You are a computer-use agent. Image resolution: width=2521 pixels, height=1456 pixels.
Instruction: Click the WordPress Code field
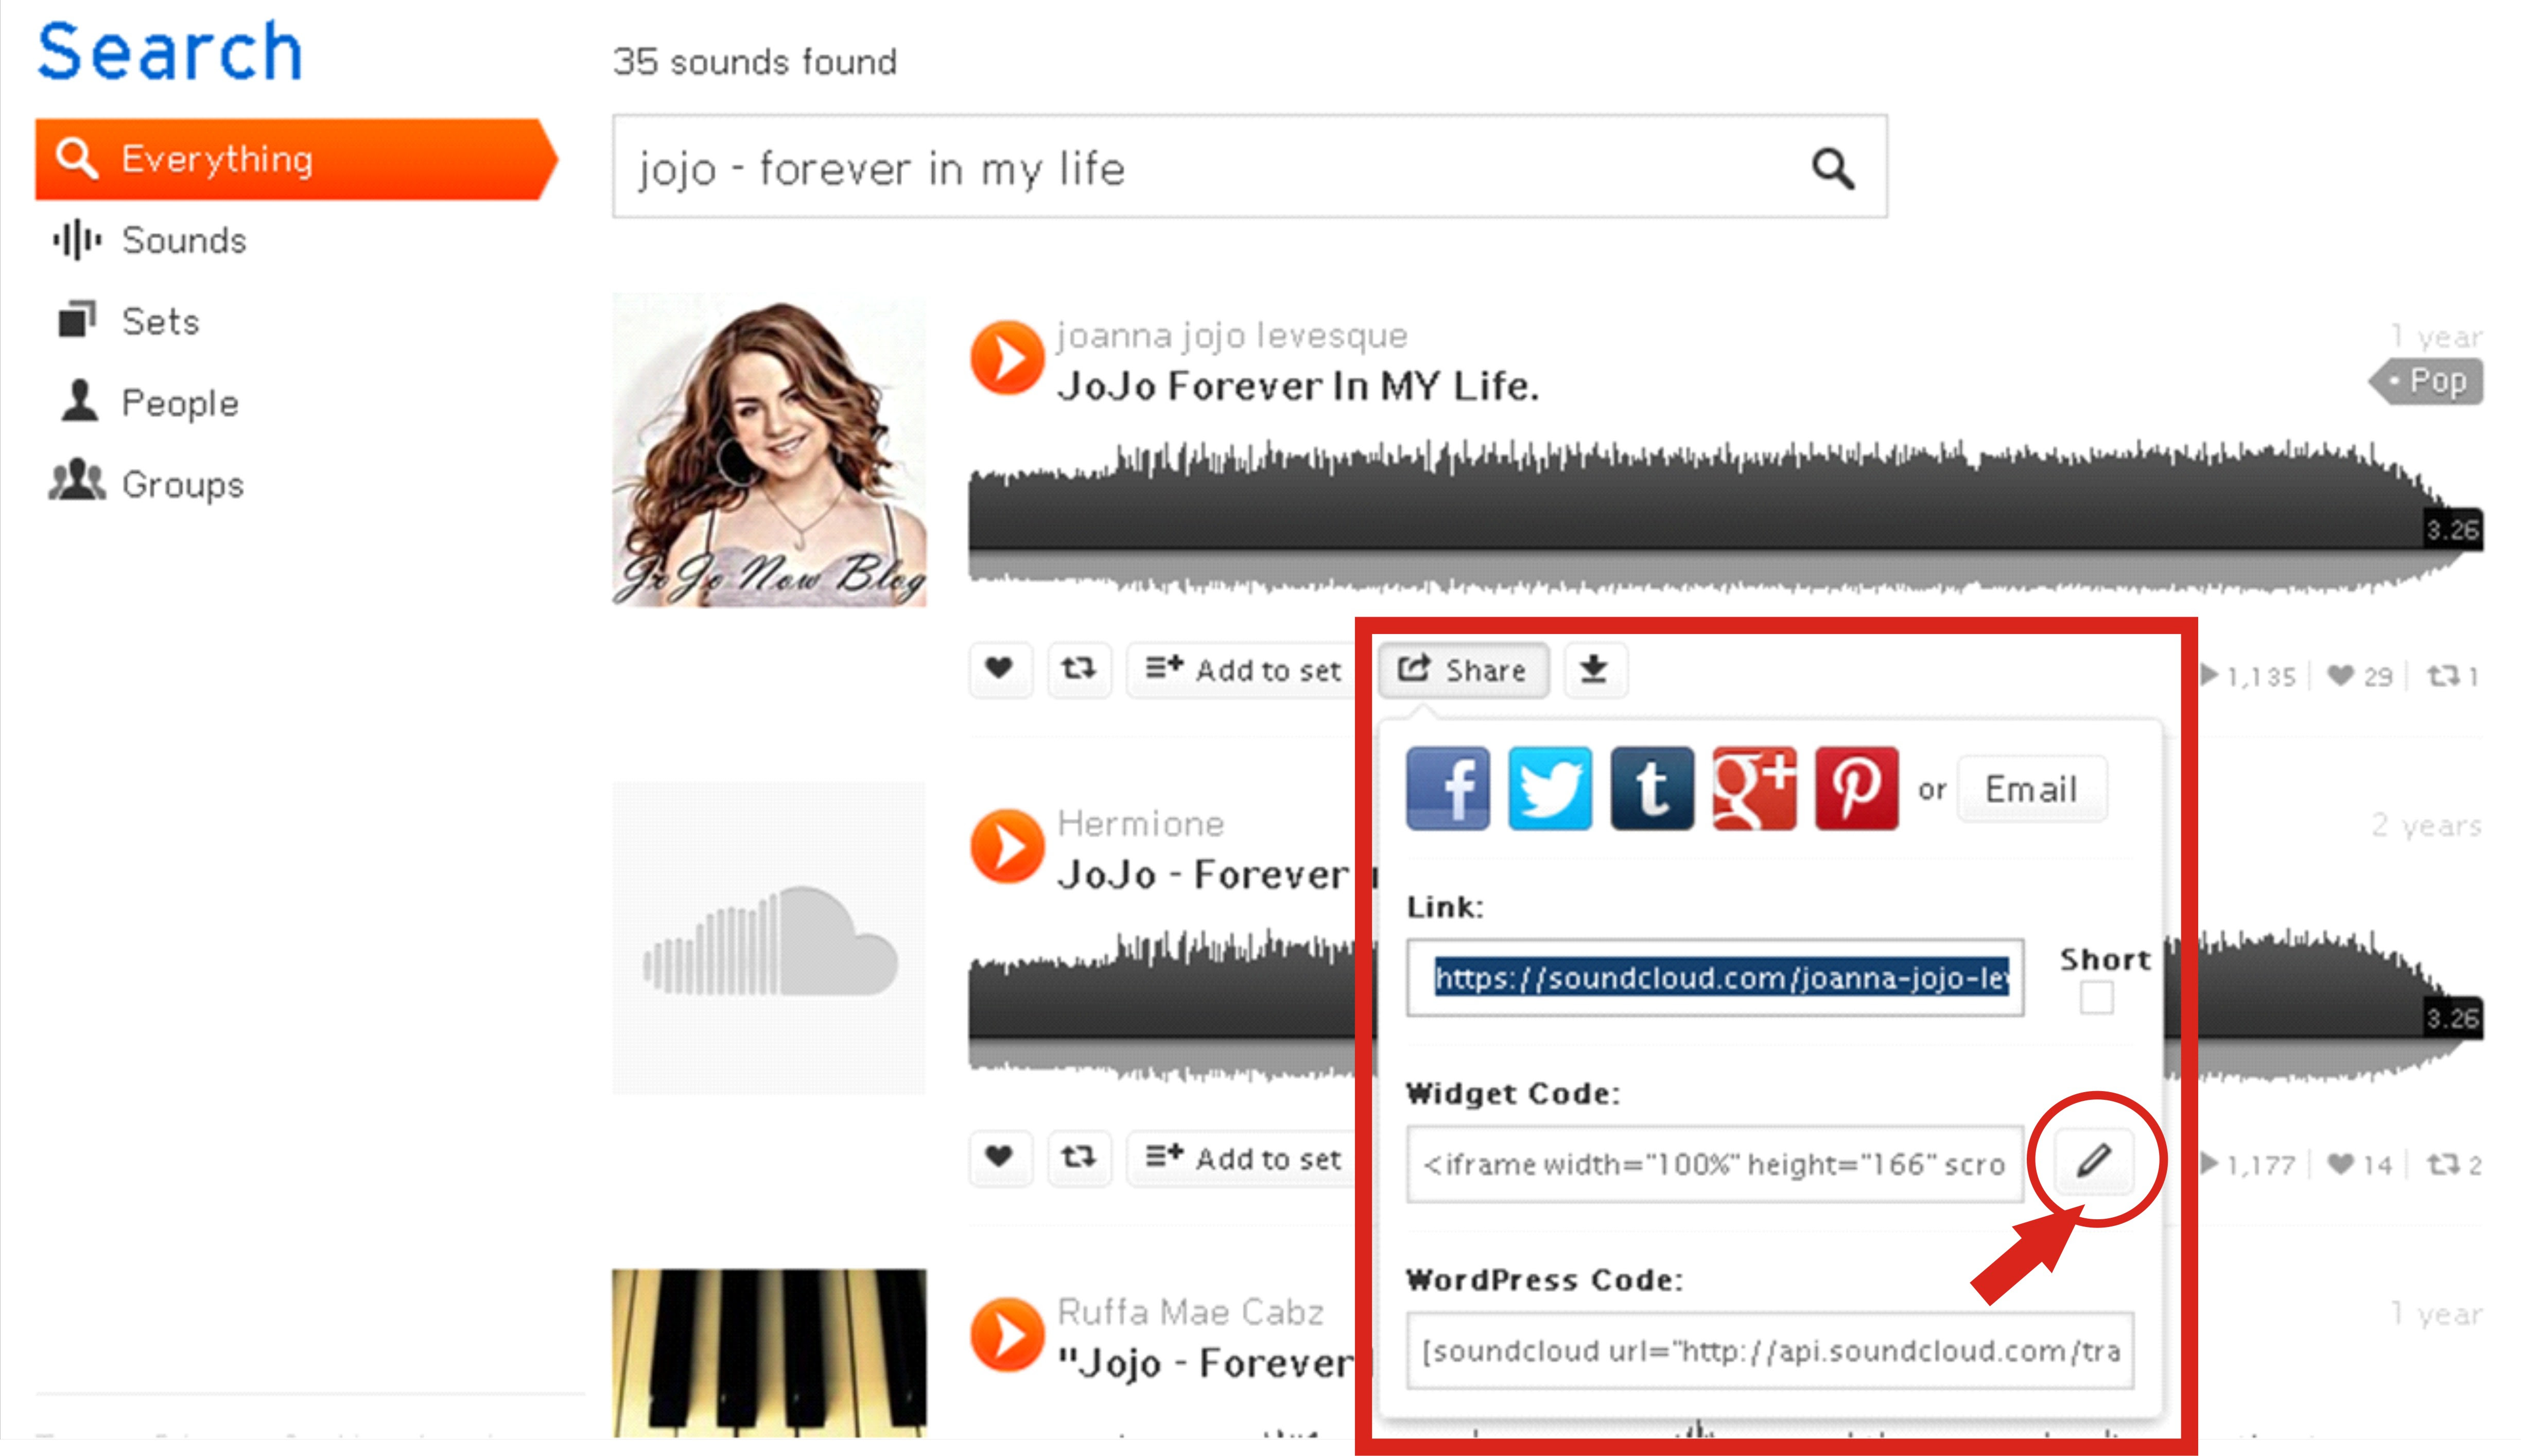click(x=1770, y=1351)
